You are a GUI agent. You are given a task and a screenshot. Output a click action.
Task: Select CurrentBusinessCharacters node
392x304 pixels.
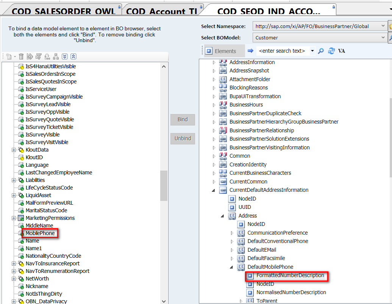pyautogui.click(x=260, y=173)
